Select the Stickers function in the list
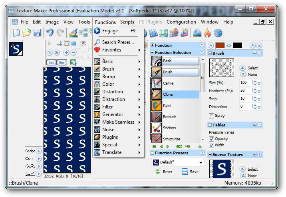Viewport: 286px width, 197px height. [x=175, y=128]
